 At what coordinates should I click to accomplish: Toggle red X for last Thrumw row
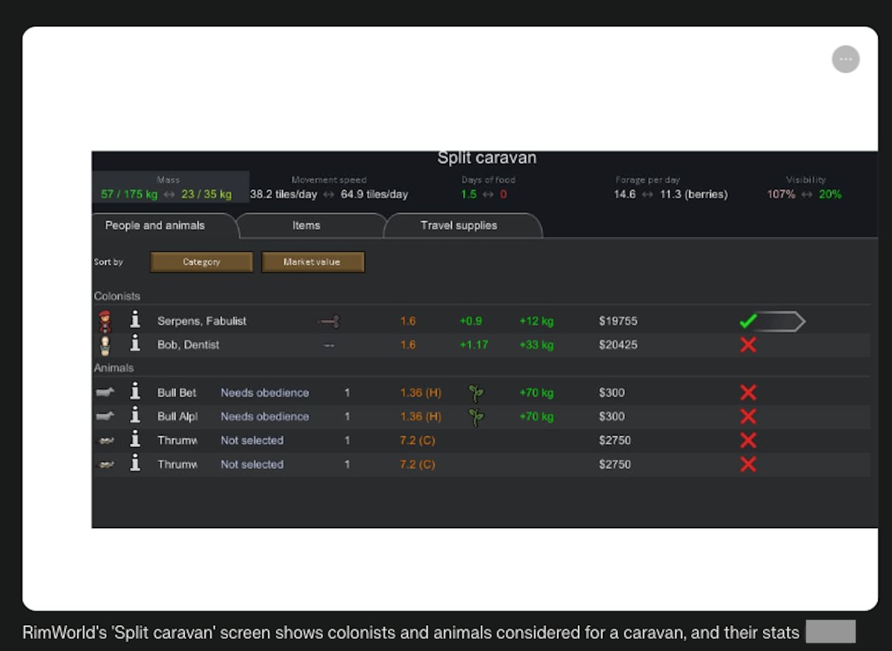point(748,464)
